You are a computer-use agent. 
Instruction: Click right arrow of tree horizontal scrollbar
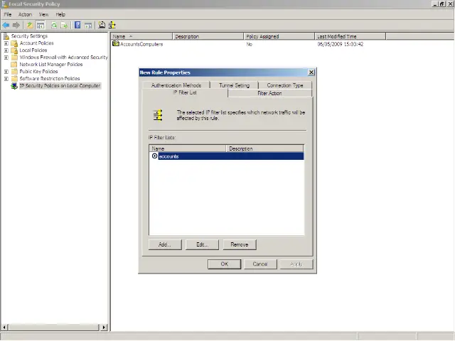click(105, 328)
